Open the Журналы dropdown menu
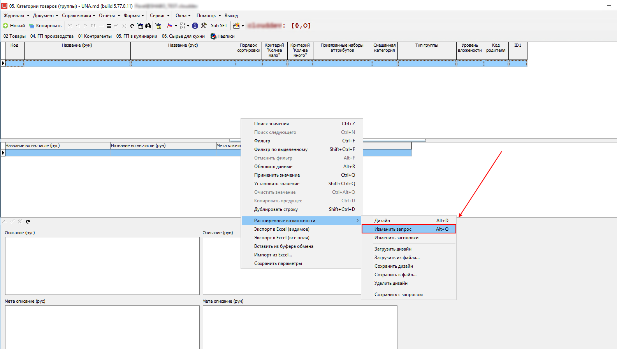This screenshot has height=349, width=617. [x=16, y=16]
